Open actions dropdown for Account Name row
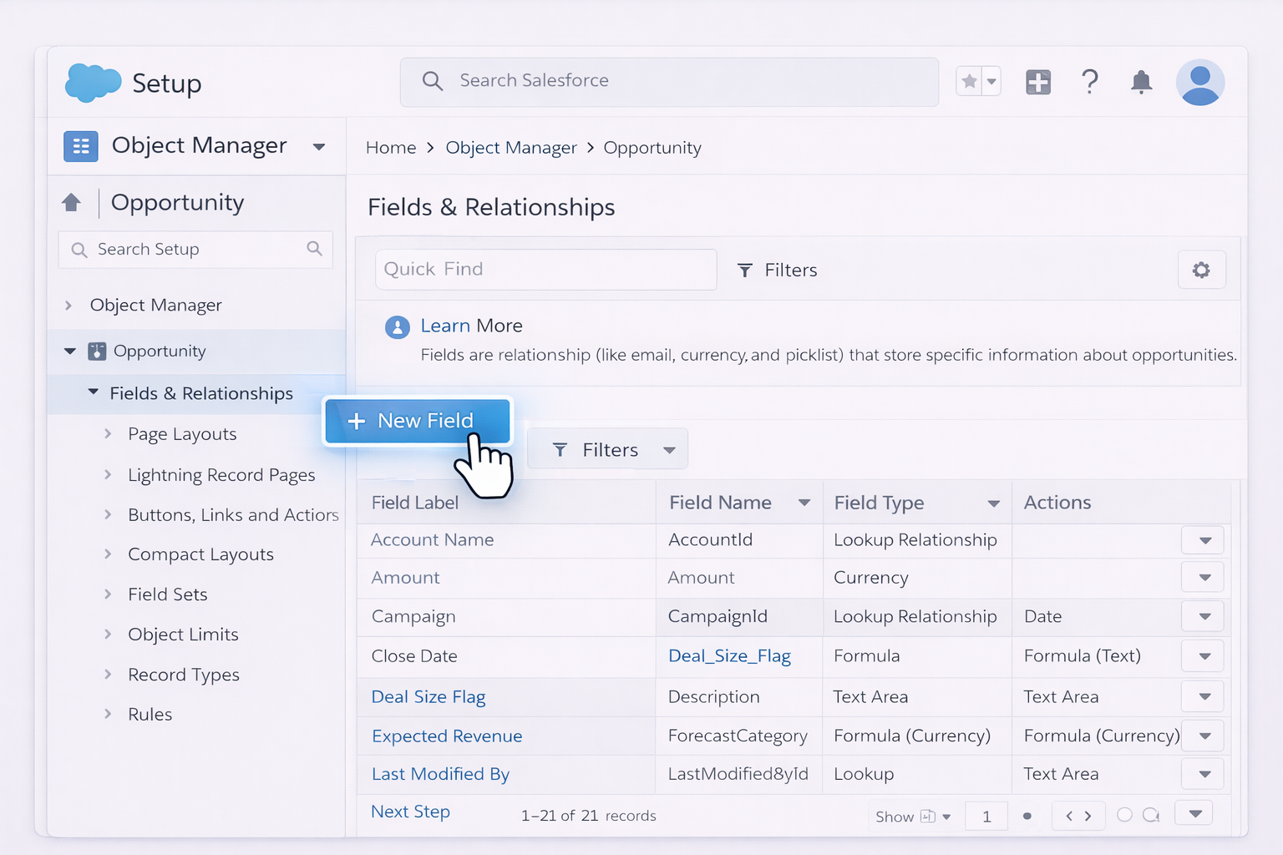 [1203, 540]
